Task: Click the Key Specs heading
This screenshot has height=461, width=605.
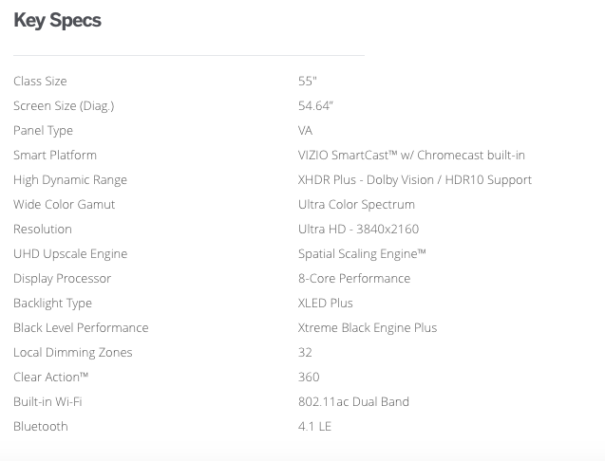Action: [x=57, y=21]
